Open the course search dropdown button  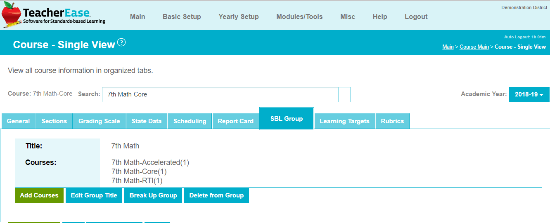(x=344, y=94)
